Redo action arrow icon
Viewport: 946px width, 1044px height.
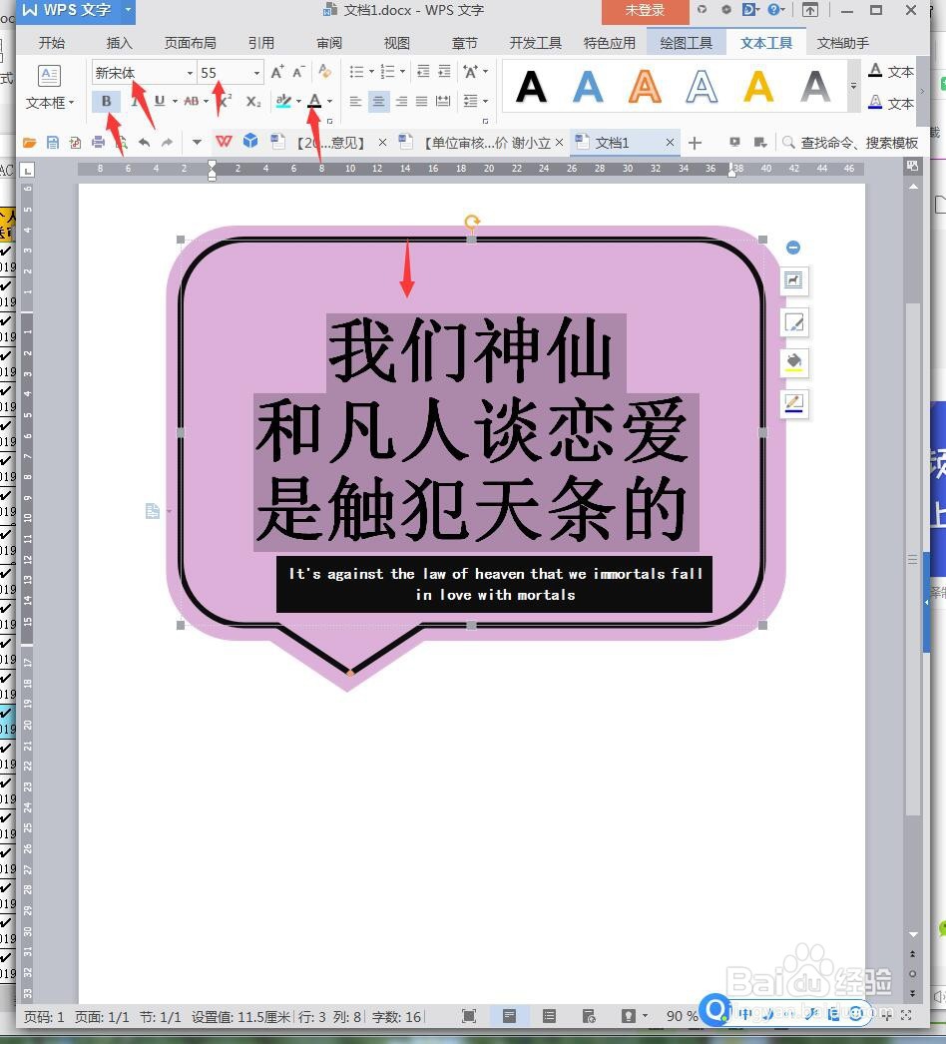[167, 143]
